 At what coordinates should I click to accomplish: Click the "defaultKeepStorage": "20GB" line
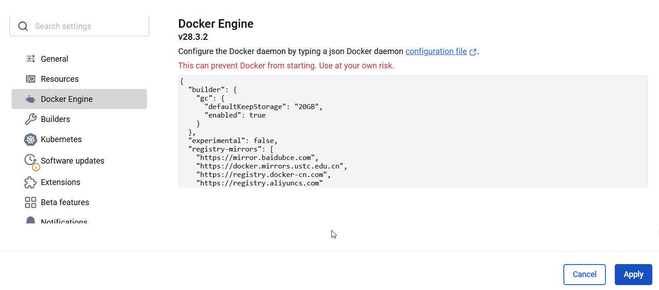(x=263, y=107)
